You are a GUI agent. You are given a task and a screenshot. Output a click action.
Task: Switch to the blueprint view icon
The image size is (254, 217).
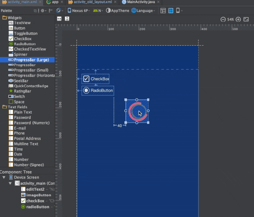pyautogui.click(x=171, y=11)
